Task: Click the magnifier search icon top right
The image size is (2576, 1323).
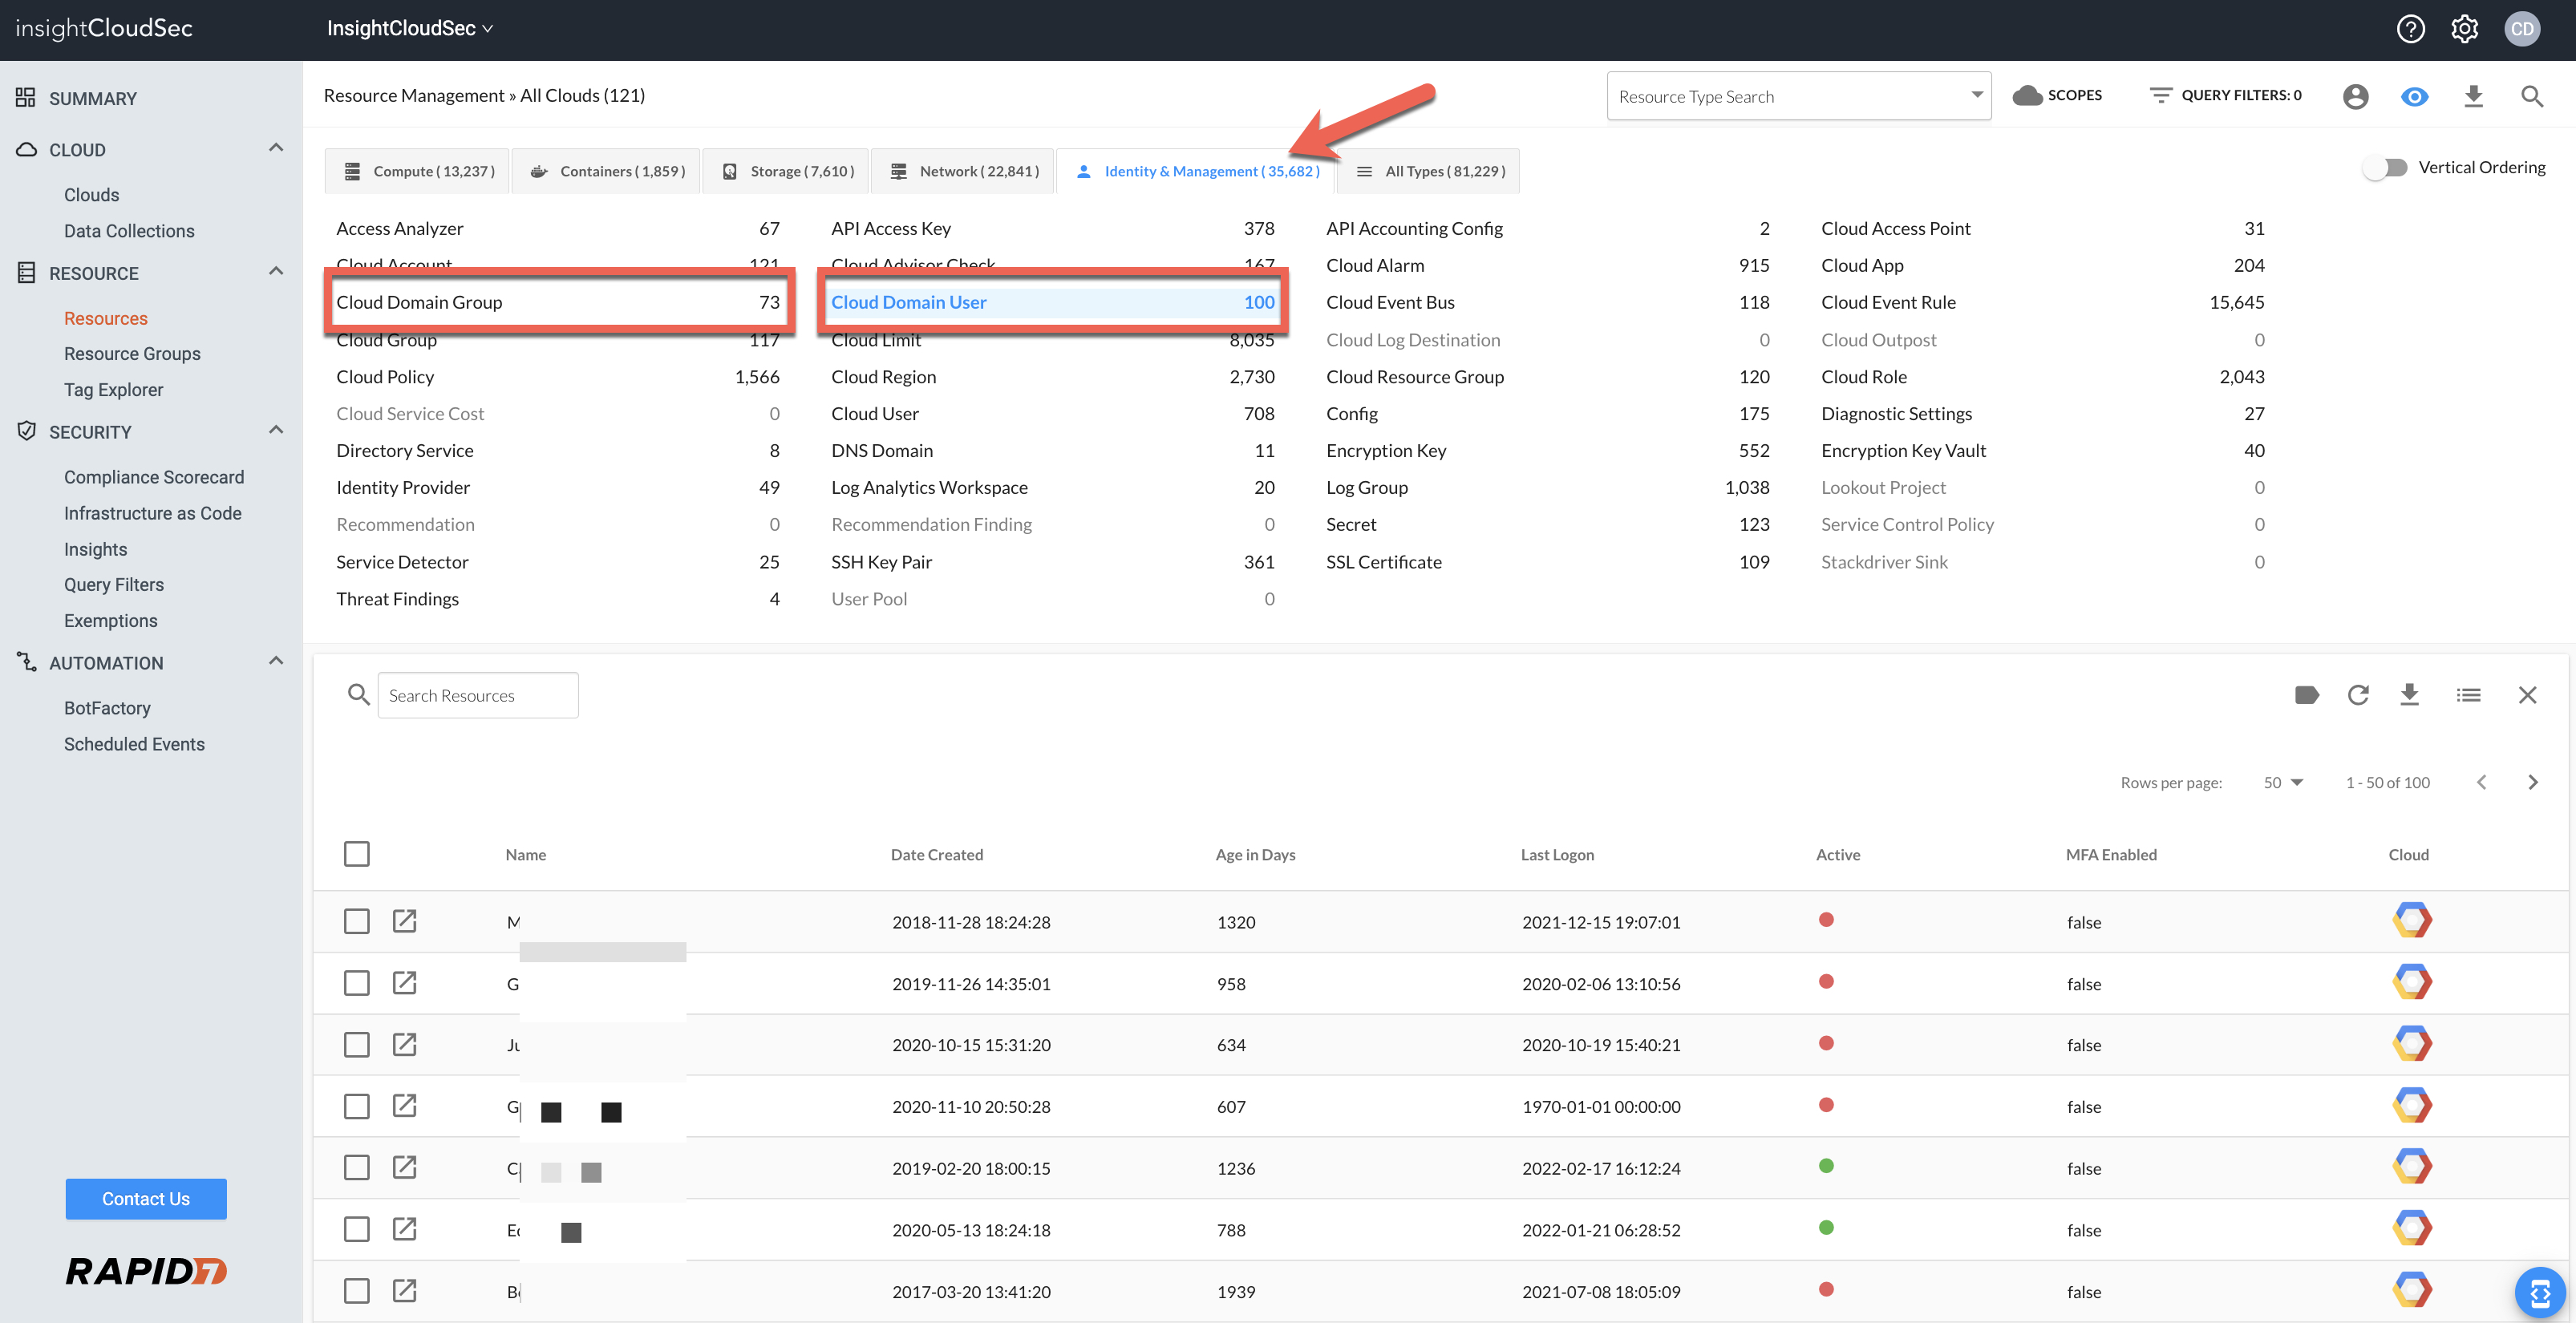Action: pyautogui.click(x=2531, y=96)
